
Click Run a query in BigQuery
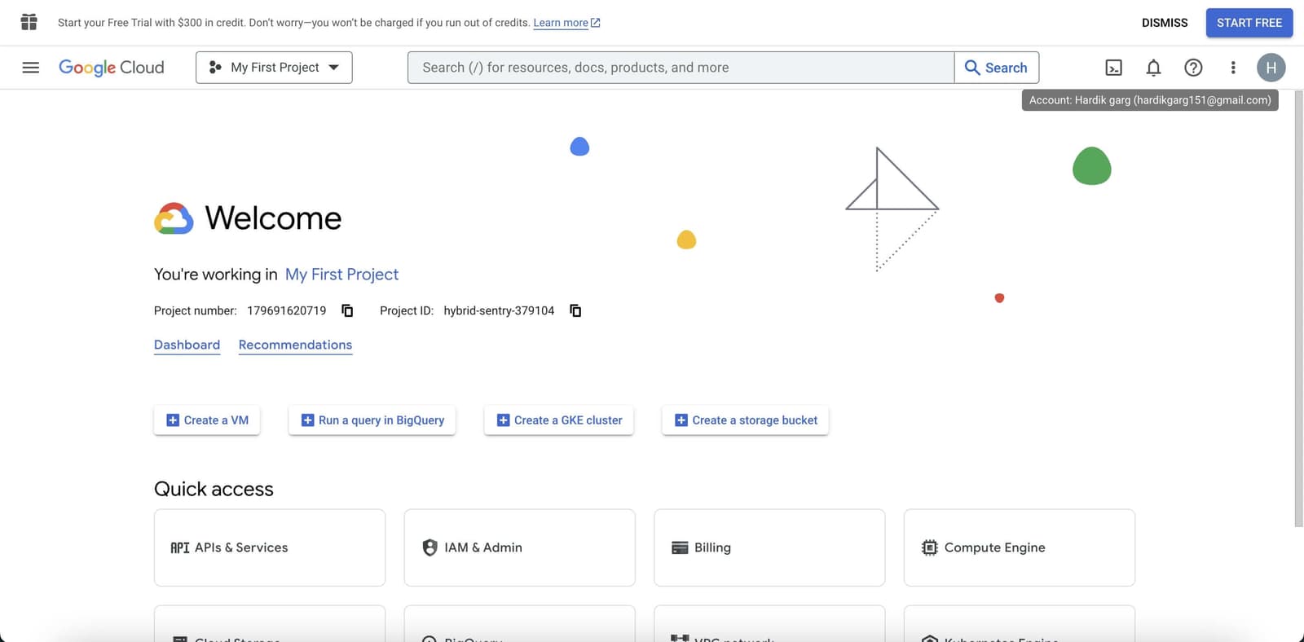[372, 420]
